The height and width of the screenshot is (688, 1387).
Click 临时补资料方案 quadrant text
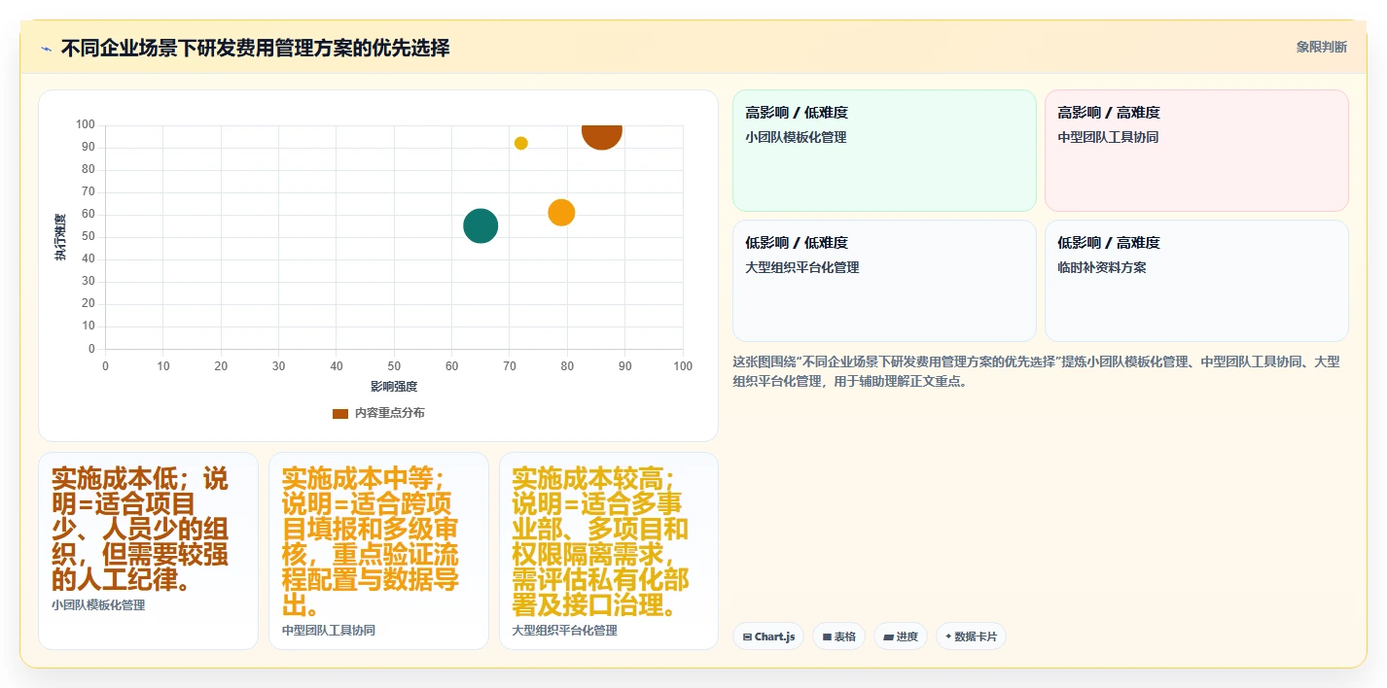click(1102, 267)
